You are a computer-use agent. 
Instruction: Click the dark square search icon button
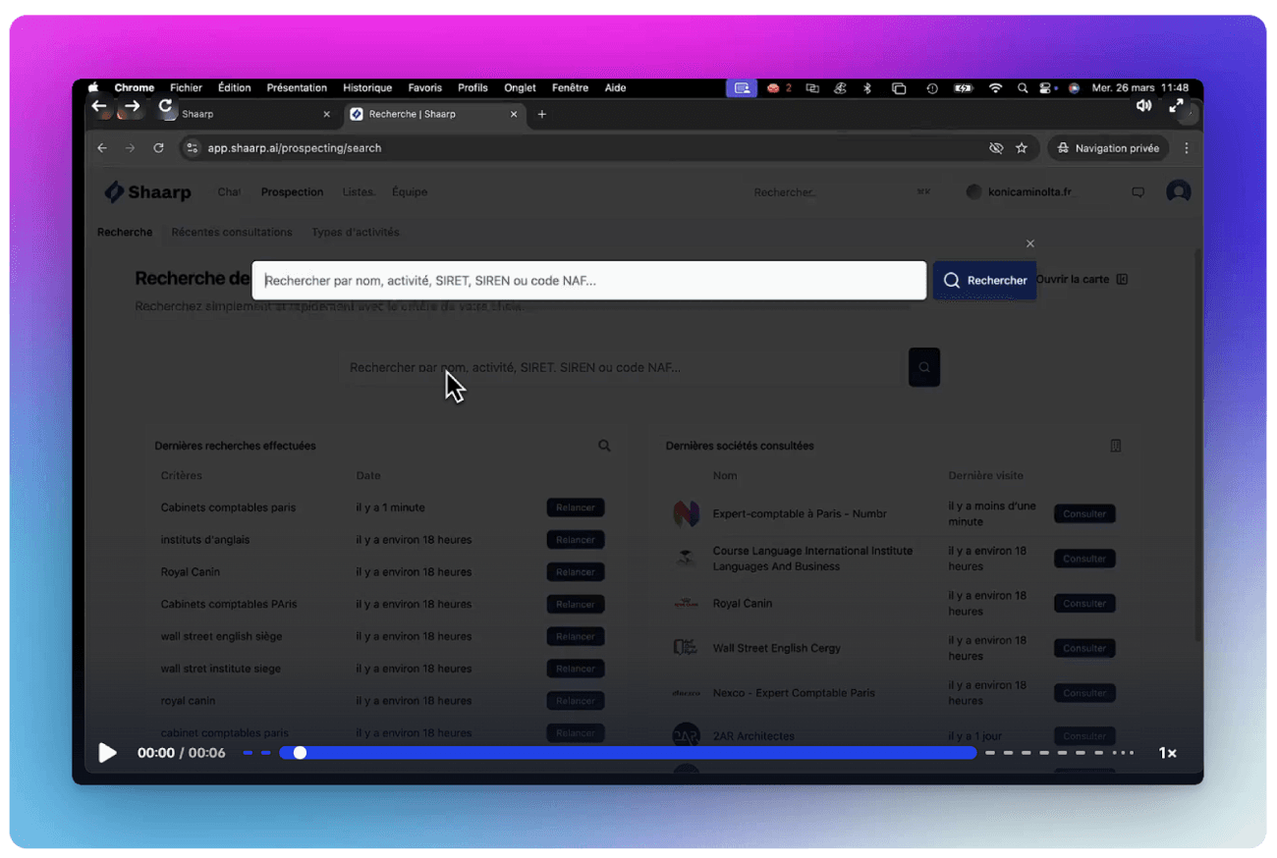pos(924,367)
